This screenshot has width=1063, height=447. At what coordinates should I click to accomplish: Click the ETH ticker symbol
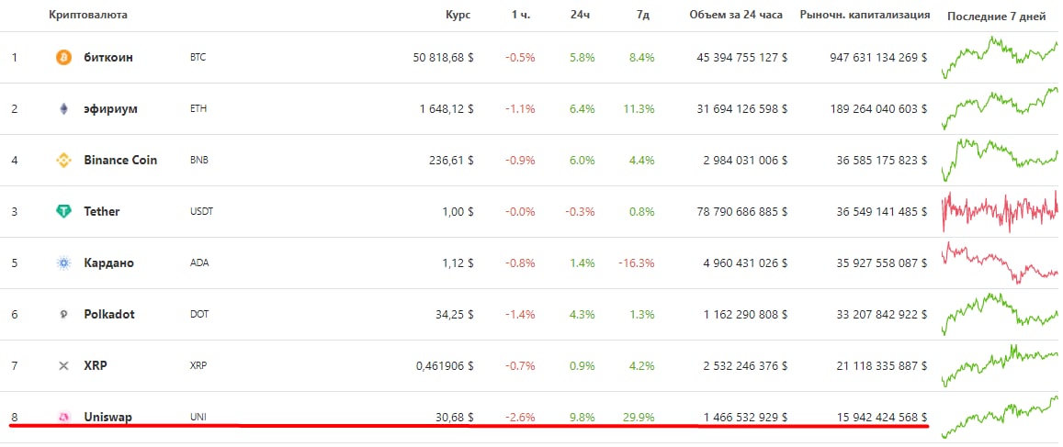[198, 109]
